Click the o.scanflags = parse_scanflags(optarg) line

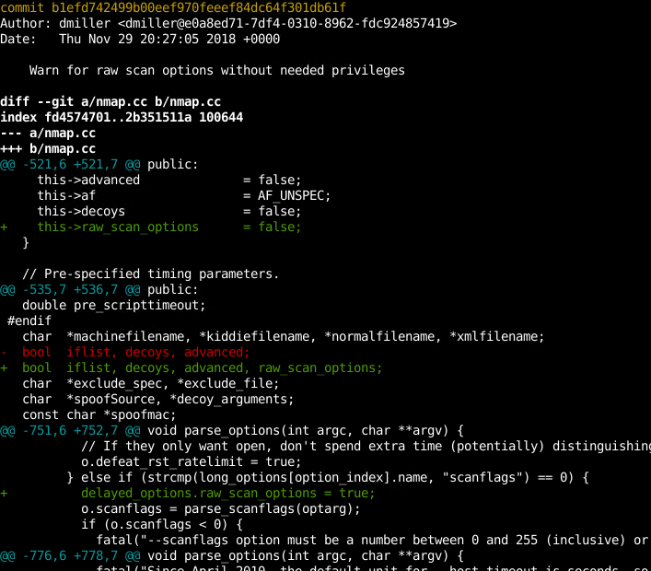(x=220, y=508)
